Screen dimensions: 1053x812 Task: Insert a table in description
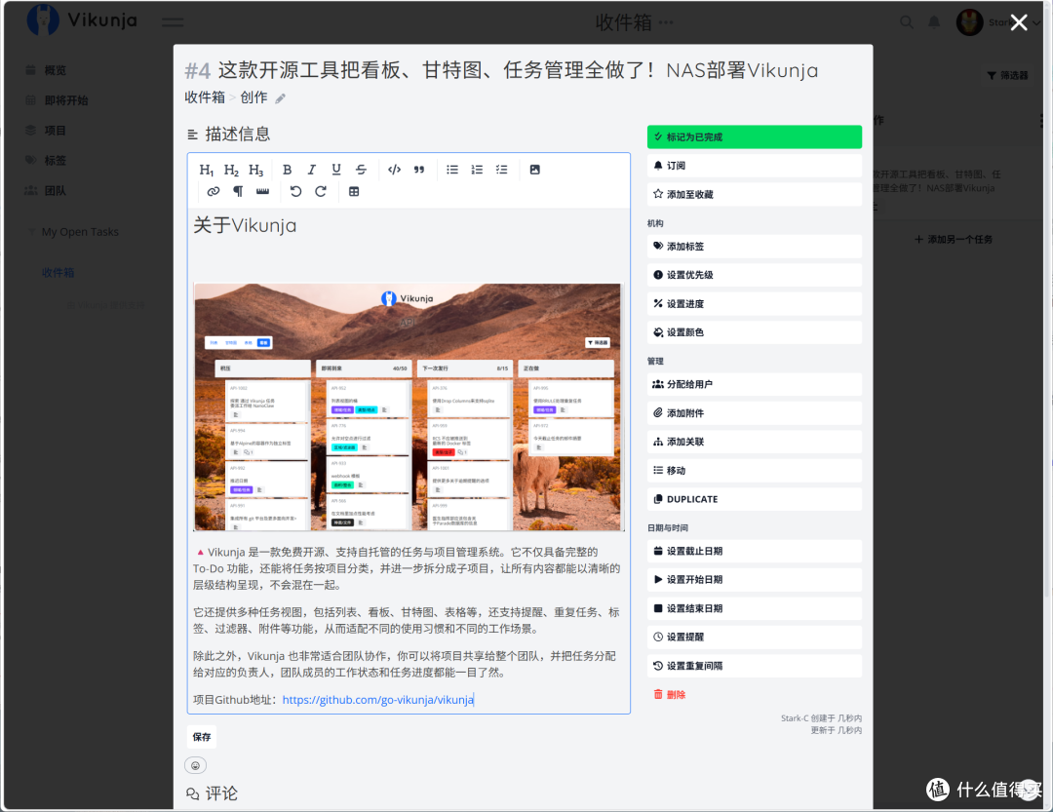pyautogui.click(x=354, y=191)
